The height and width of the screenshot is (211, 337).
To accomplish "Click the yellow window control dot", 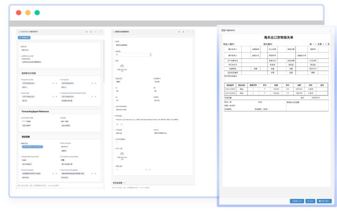I will click(x=28, y=13).
